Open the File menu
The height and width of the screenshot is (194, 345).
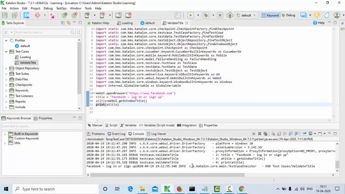click(4, 9)
